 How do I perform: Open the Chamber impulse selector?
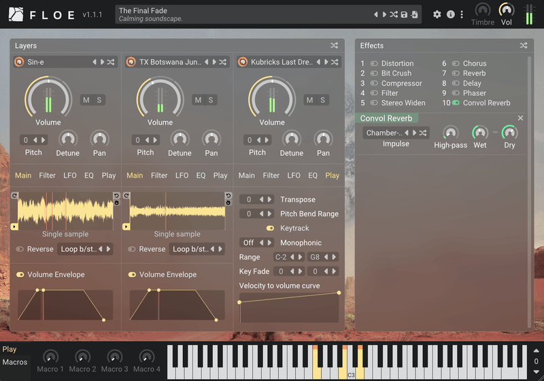coord(384,133)
